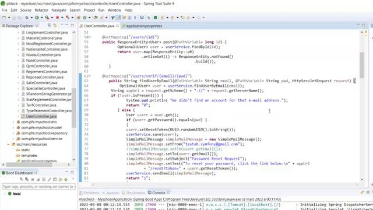Toggle Block Selection mode icon

click(x=129, y=17)
